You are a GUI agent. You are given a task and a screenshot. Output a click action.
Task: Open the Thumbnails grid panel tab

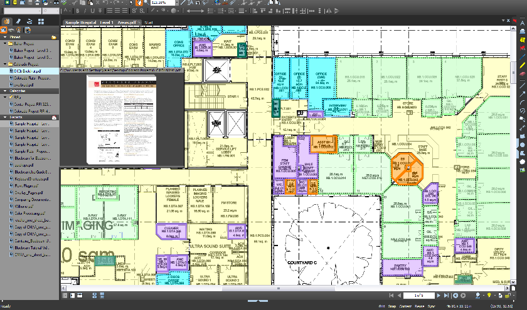coord(41,21)
